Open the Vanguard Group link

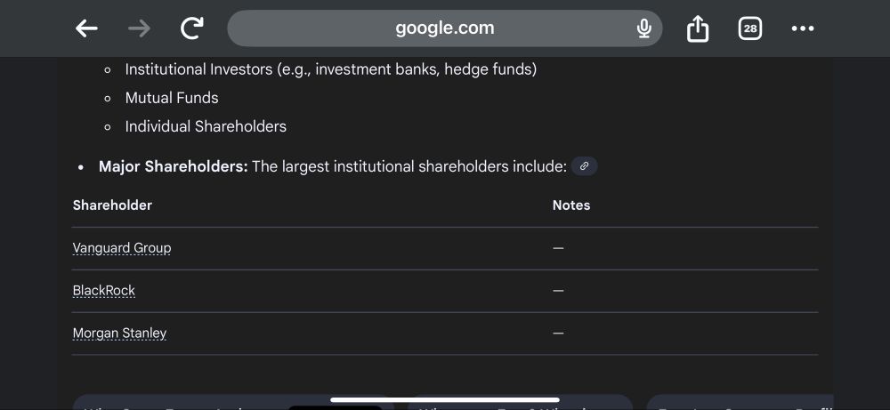point(121,248)
